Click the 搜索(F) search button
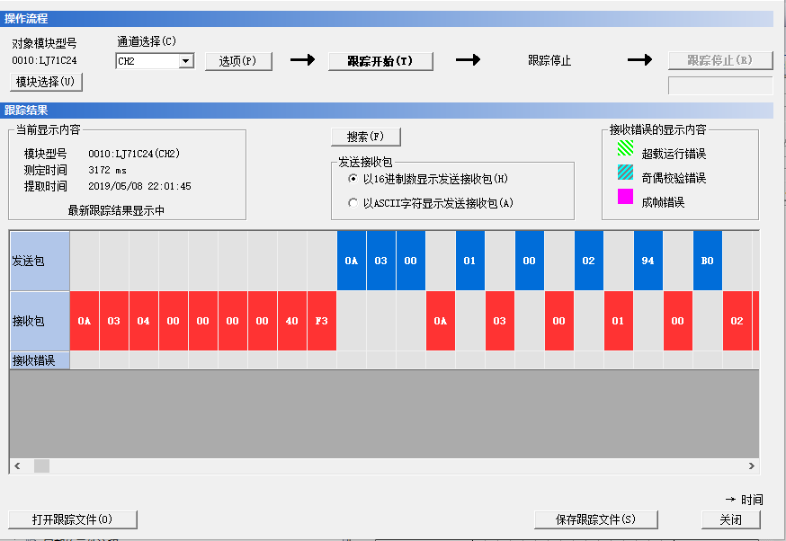 click(365, 137)
